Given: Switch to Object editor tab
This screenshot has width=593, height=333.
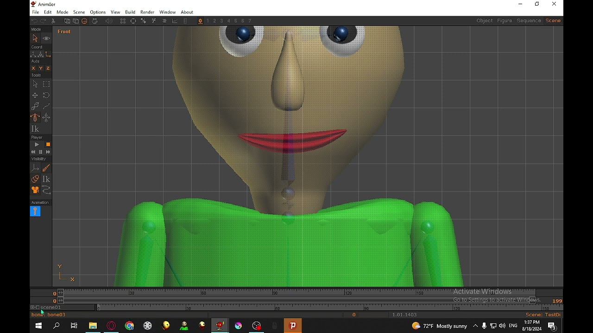Looking at the screenshot, I should pos(485,20).
